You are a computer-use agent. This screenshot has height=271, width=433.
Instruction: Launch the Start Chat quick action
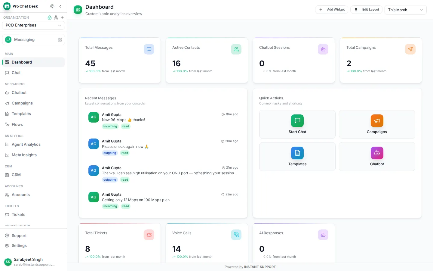tap(297, 124)
